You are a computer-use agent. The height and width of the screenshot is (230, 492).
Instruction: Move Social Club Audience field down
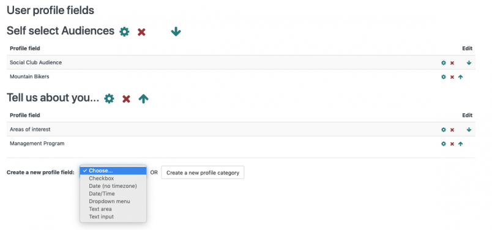click(469, 63)
